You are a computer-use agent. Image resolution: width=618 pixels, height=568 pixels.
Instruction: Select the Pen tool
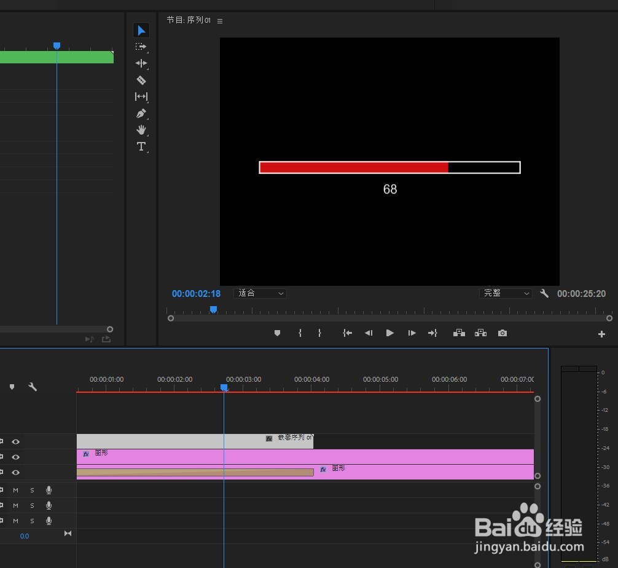point(141,114)
